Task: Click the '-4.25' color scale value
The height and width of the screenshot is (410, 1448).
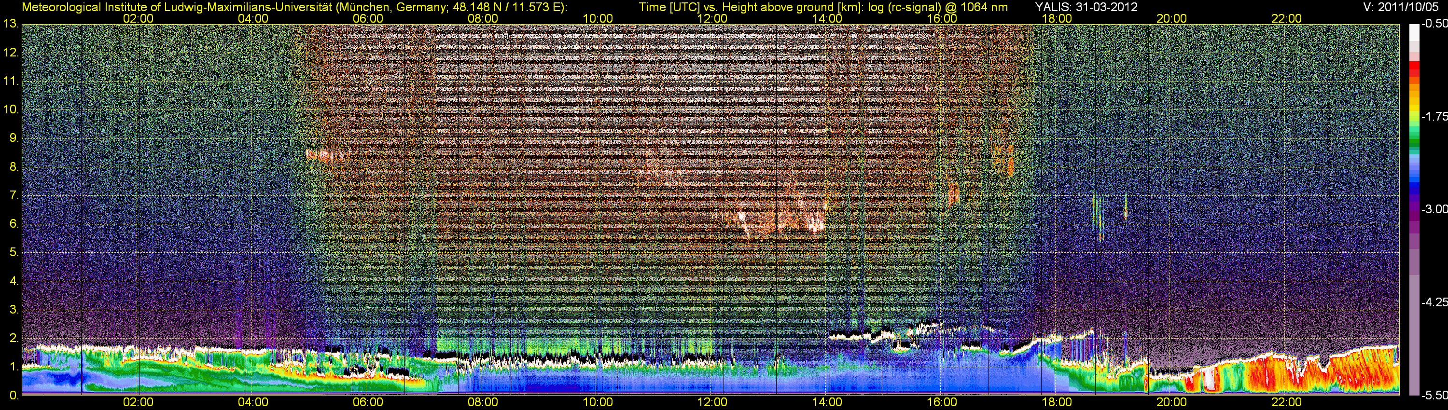Action: [x=1434, y=302]
